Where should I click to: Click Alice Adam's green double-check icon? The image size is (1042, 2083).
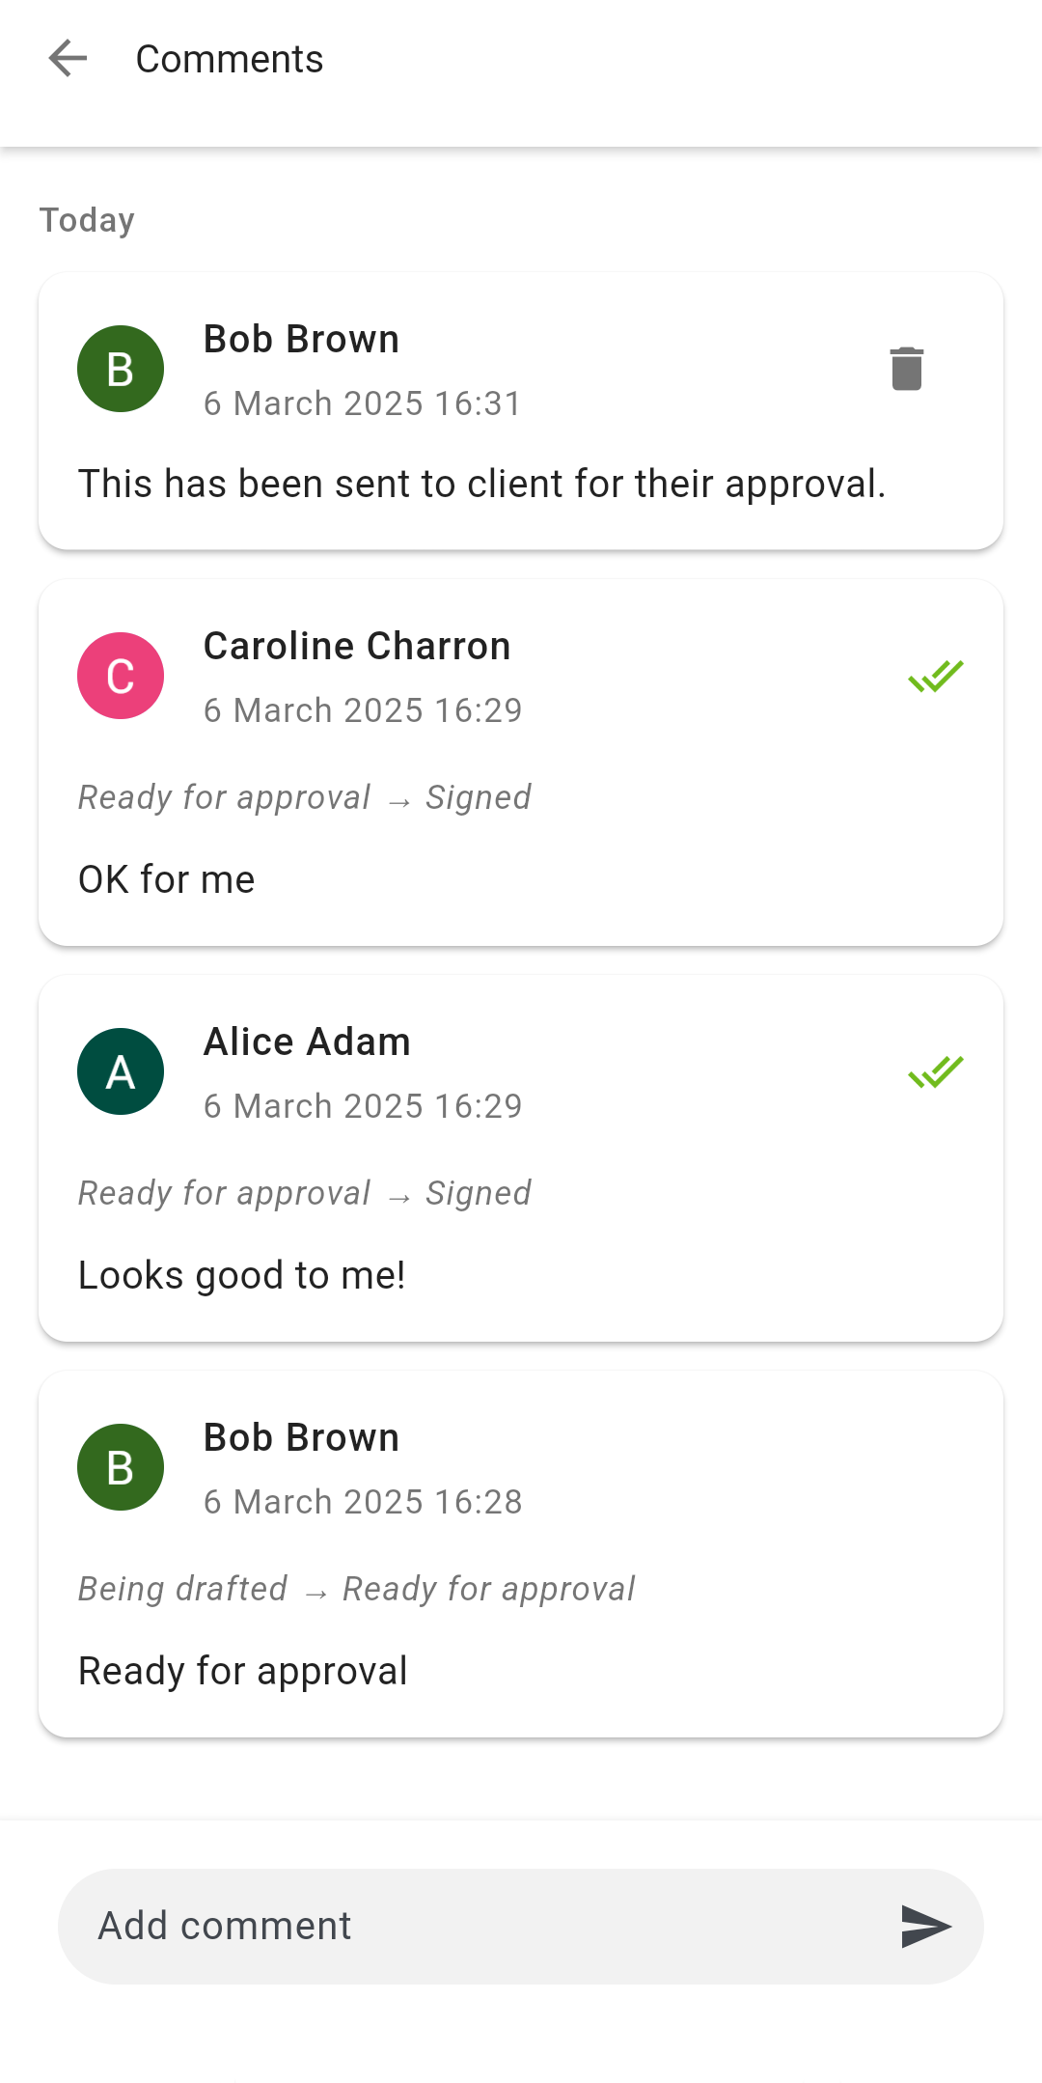click(936, 1071)
